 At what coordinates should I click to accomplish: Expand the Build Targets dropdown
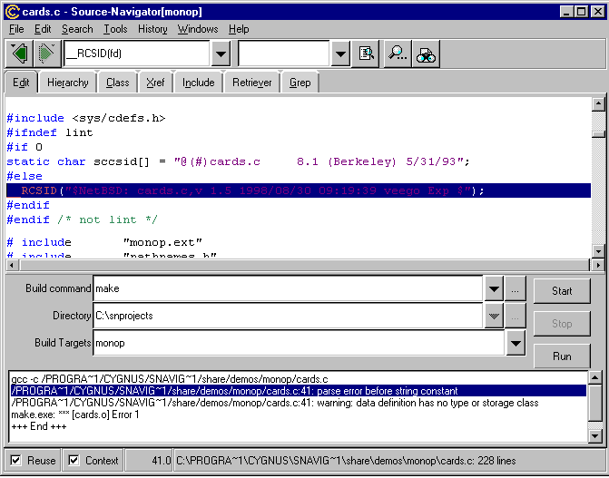pyautogui.click(x=516, y=344)
